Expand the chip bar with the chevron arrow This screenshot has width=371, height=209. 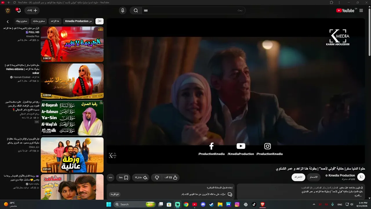point(8,21)
